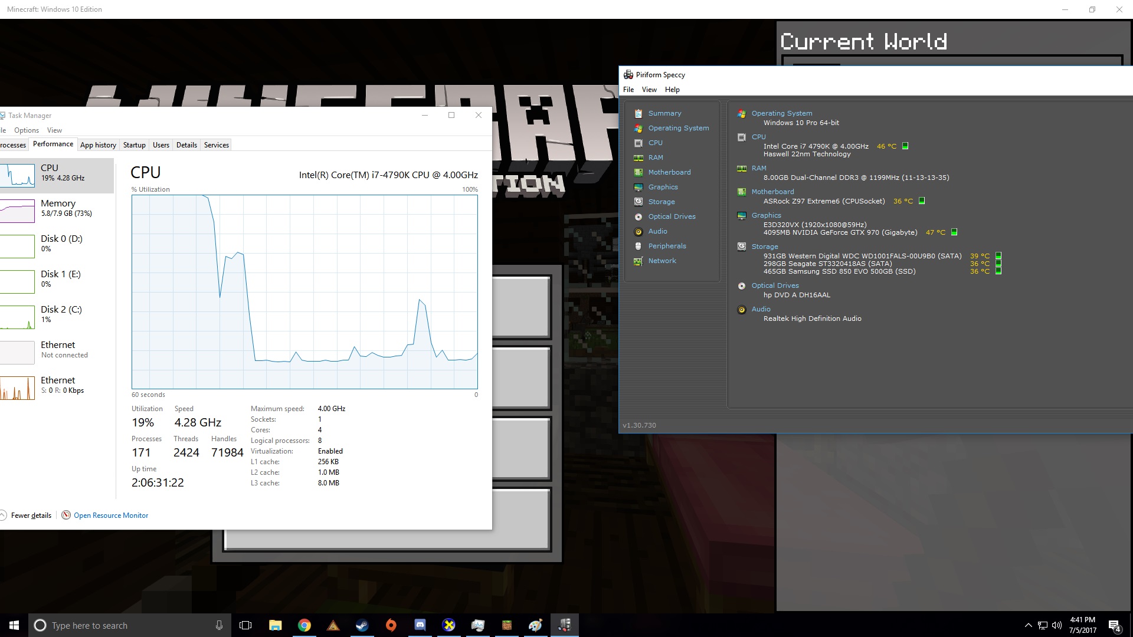Open the Speccy View menu

coord(649,90)
